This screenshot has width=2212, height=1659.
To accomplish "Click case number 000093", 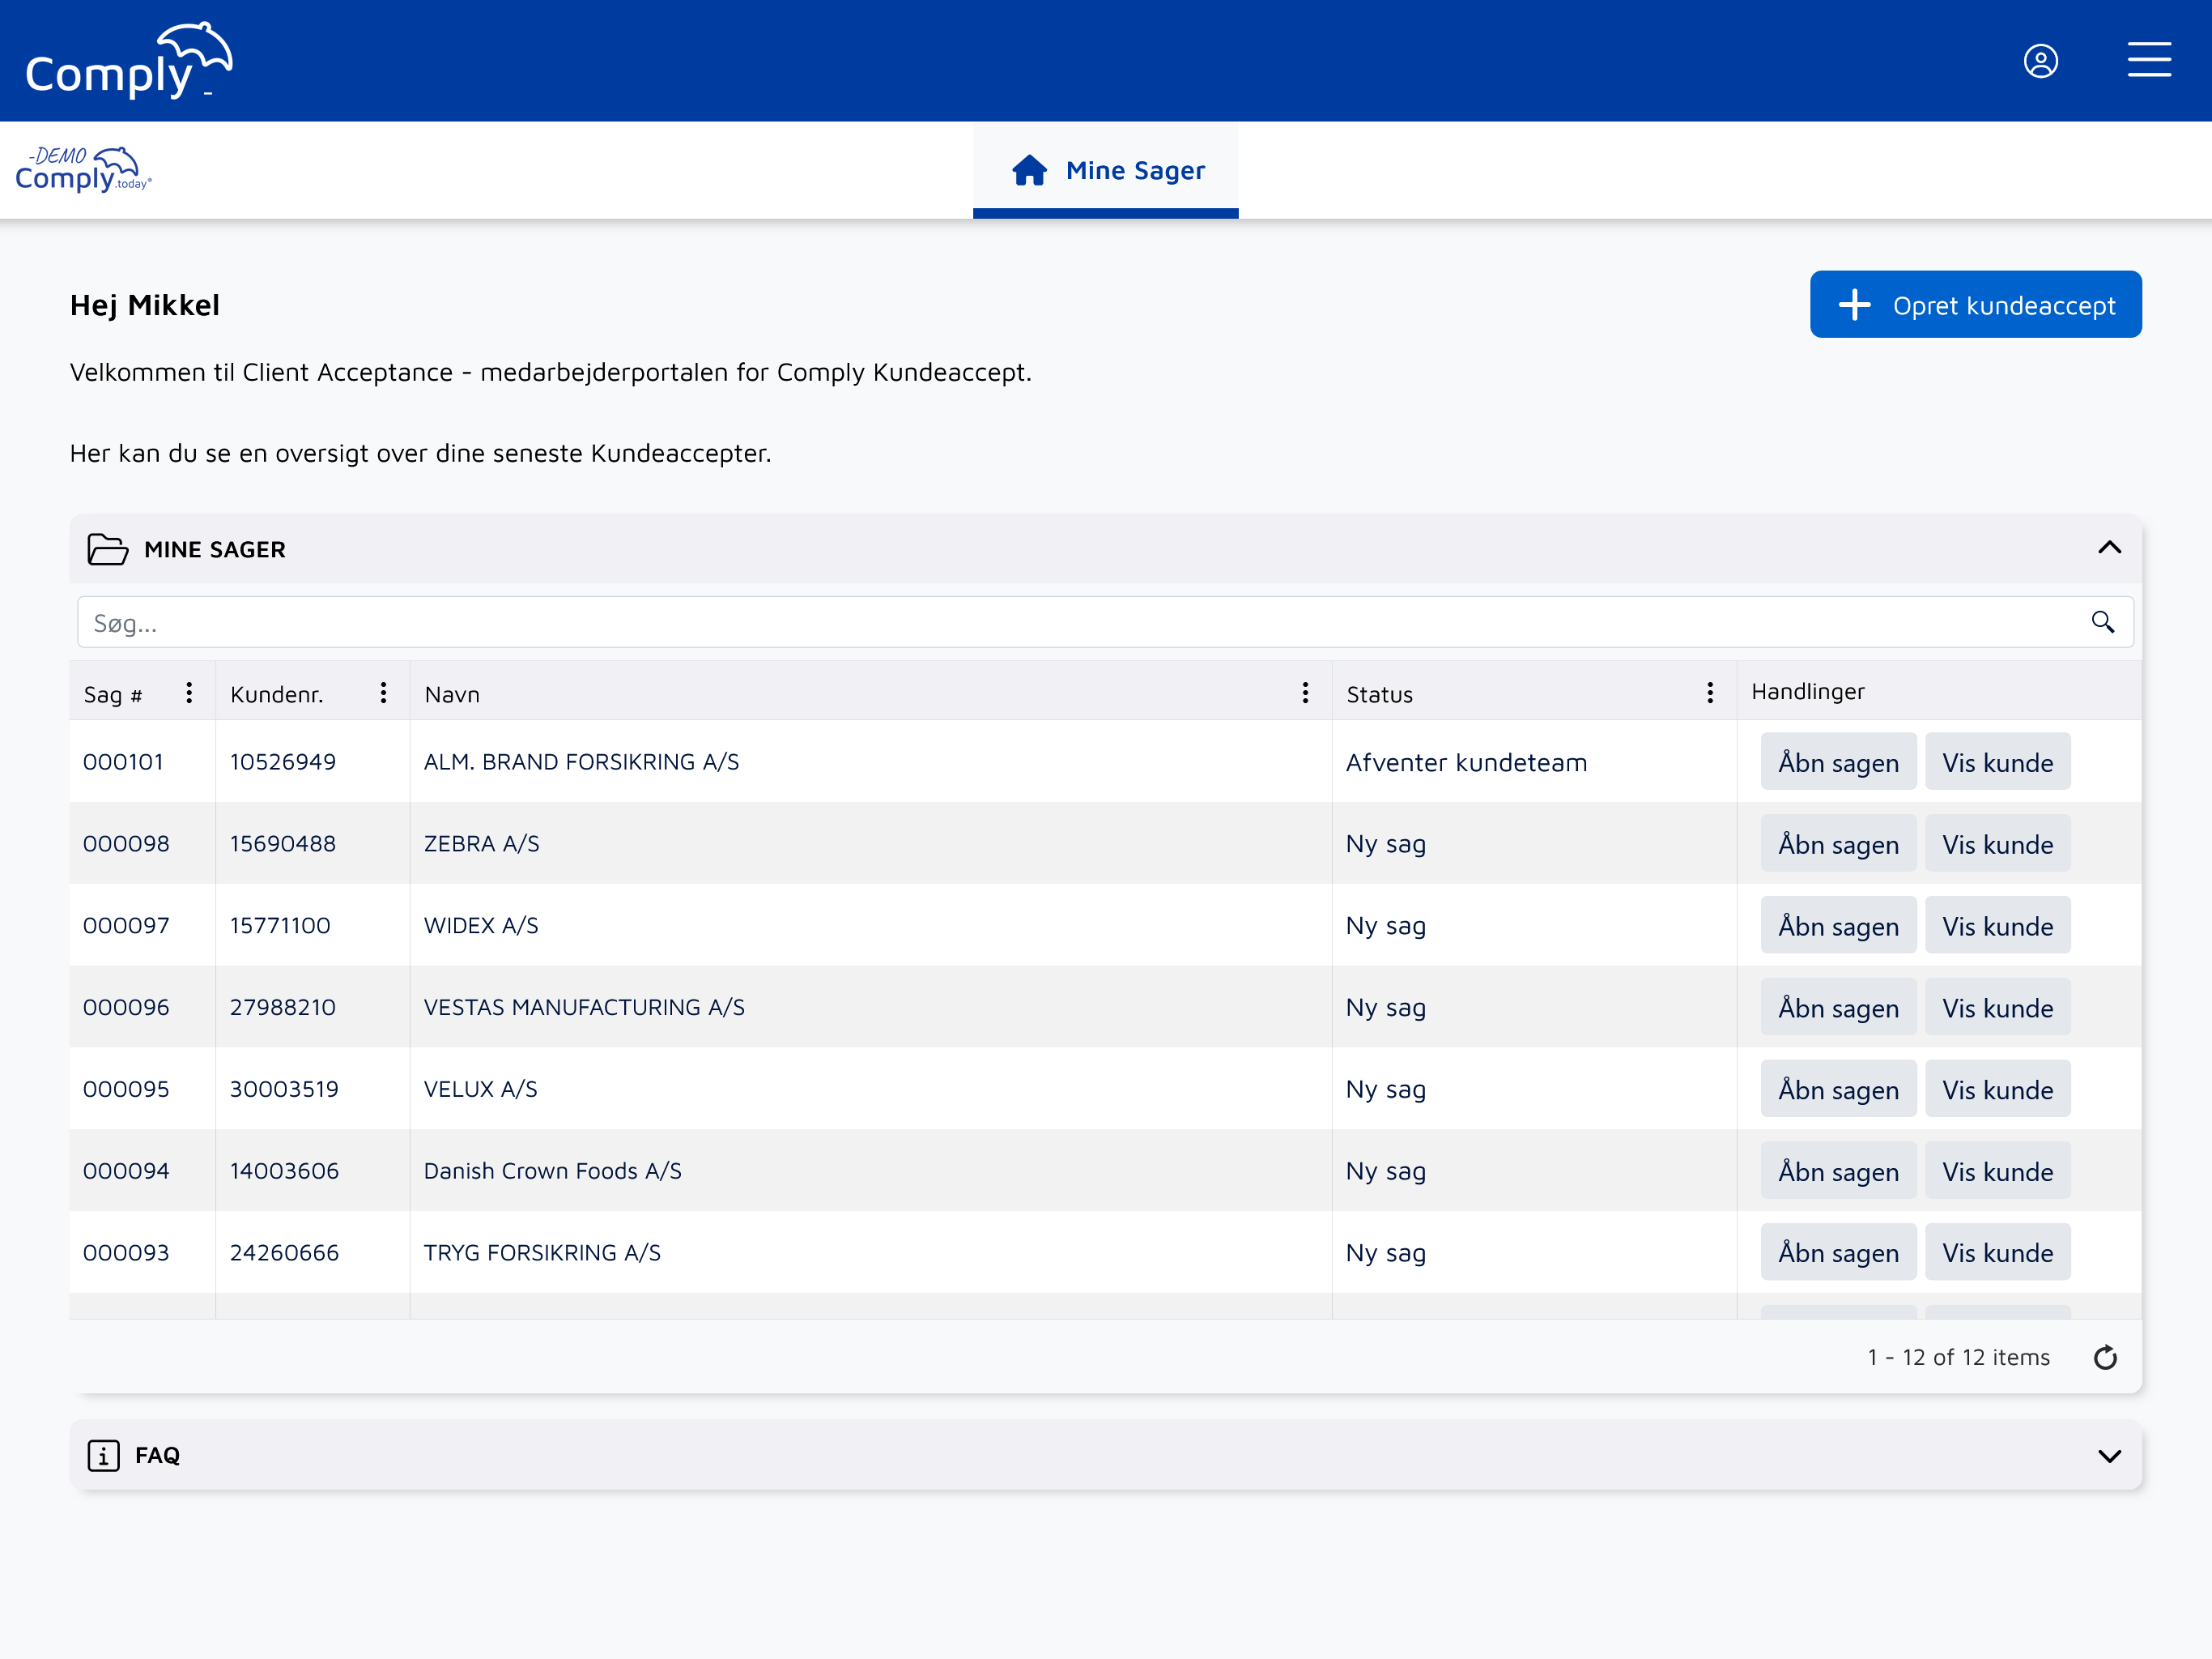I will click(126, 1252).
